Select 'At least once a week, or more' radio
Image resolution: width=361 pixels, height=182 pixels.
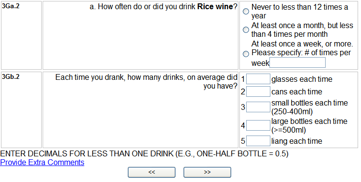(x=246, y=54)
